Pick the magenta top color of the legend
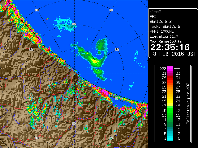Screen dimensions: 198x148 point(170,68)
